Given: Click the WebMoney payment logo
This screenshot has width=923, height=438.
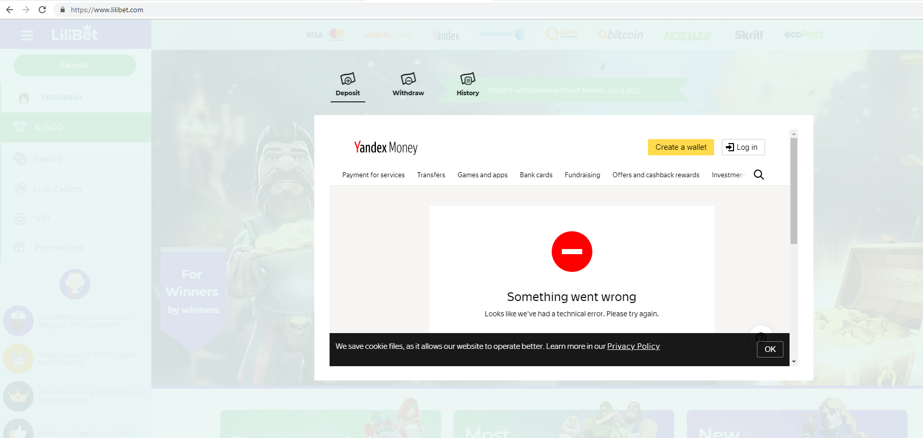Looking at the screenshot, I should (x=503, y=34).
